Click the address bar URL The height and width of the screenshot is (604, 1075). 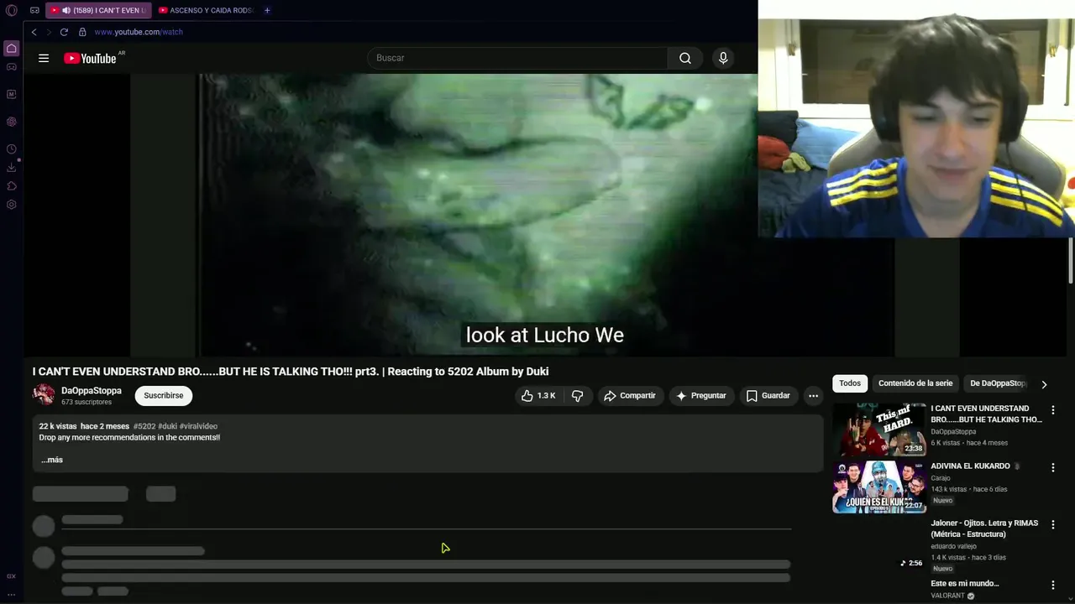coord(139,32)
